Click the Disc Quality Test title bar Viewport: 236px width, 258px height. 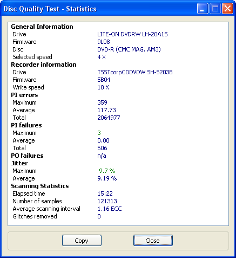[50, 9]
